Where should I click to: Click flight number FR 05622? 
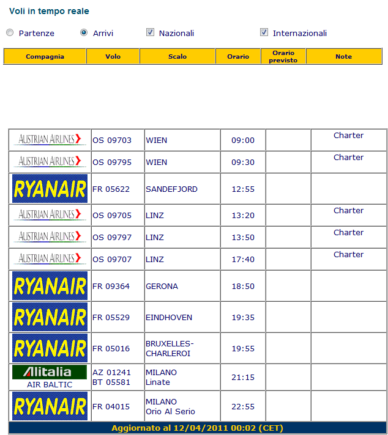pyautogui.click(x=111, y=189)
